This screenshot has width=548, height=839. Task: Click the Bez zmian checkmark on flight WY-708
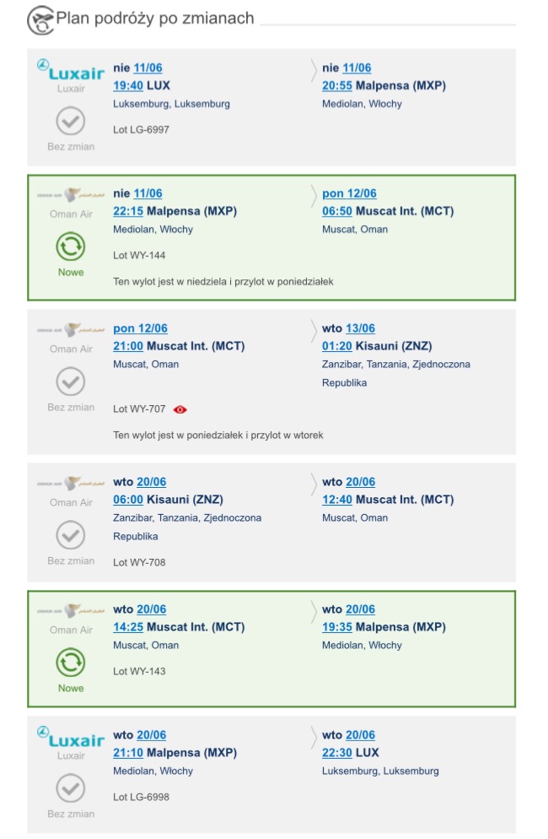point(71,535)
